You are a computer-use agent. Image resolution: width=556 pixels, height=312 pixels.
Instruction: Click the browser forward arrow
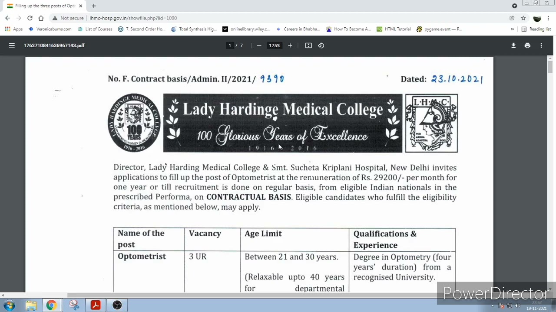[x=19, y=18]
